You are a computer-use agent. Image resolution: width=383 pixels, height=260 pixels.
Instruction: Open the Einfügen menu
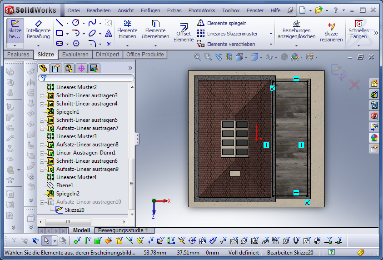pyautogui.click(x=150, y=10)
